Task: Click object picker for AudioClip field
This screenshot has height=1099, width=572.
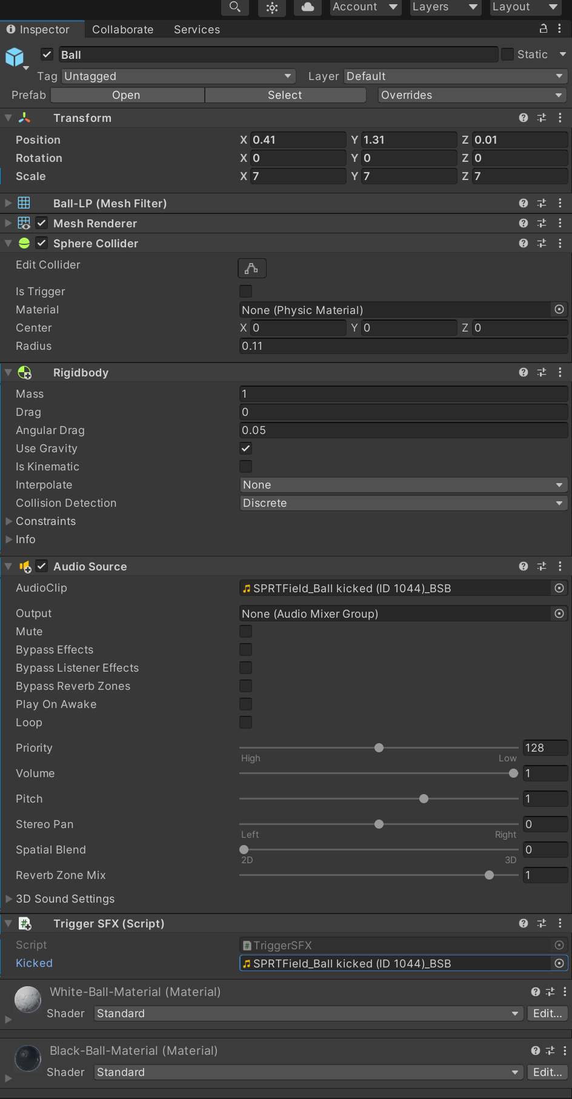Action: coord(559,588)
